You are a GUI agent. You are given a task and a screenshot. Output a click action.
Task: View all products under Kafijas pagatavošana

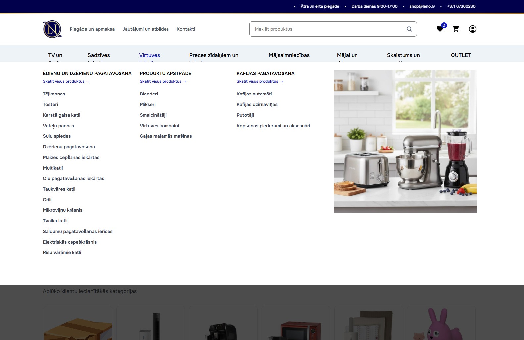pyautogui.click(x=260, y=81)
